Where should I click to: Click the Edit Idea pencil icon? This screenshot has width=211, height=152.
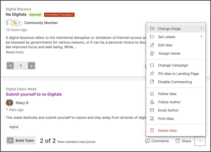[152, 45]
